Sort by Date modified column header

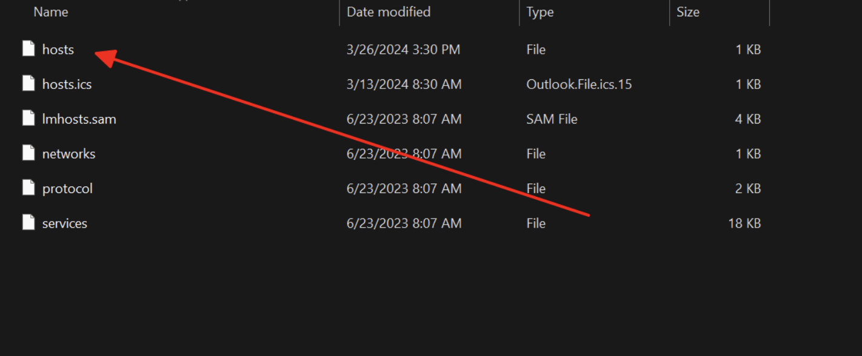point(389,12)
